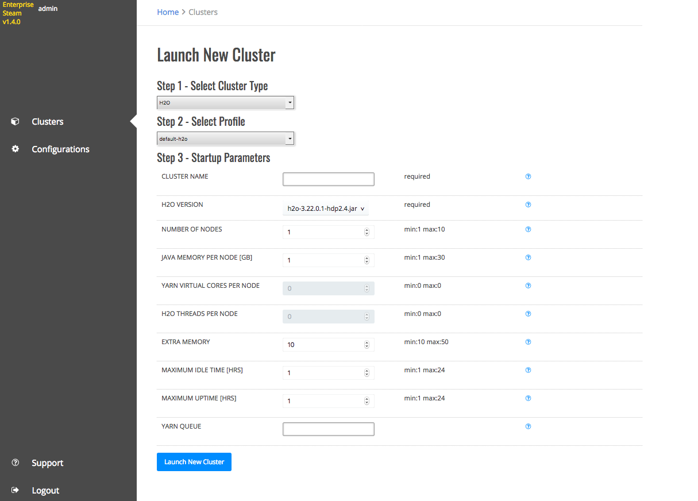Image resolution: width=698 pixels, height=501 pixels.
Task: Click the Home breadcrumb link
Action: (x=168, y=12)
